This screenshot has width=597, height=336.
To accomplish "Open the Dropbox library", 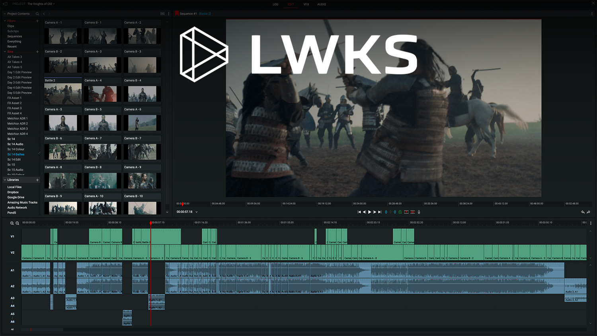I will [13, 192].
